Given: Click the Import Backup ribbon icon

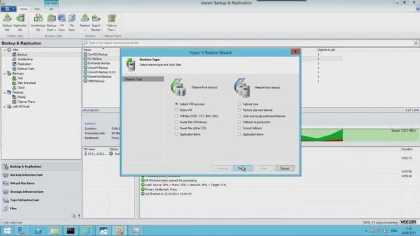Looking at the screenshot, I should [x=96, y=22].
